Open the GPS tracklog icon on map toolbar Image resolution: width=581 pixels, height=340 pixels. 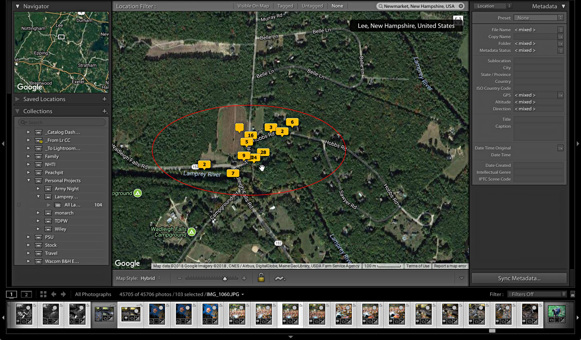point(280,278)
